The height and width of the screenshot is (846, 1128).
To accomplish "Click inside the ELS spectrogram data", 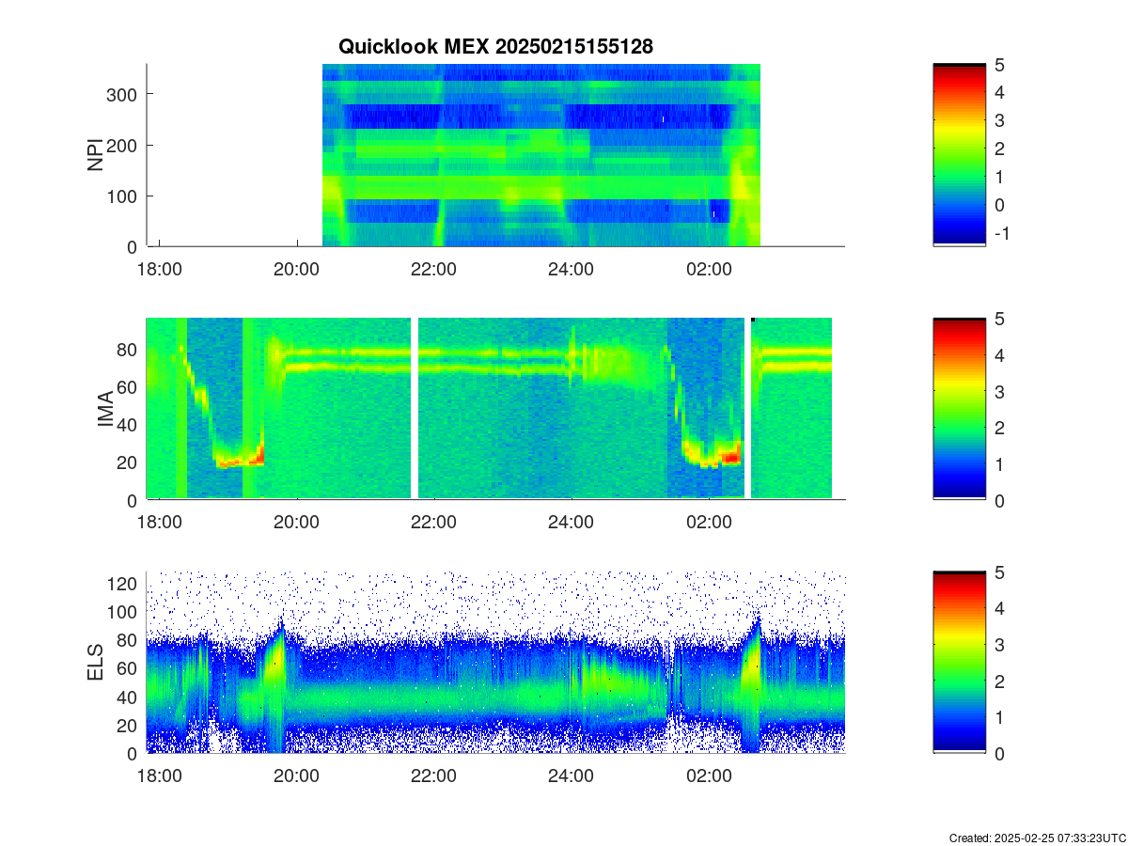I will coord(495,663).
